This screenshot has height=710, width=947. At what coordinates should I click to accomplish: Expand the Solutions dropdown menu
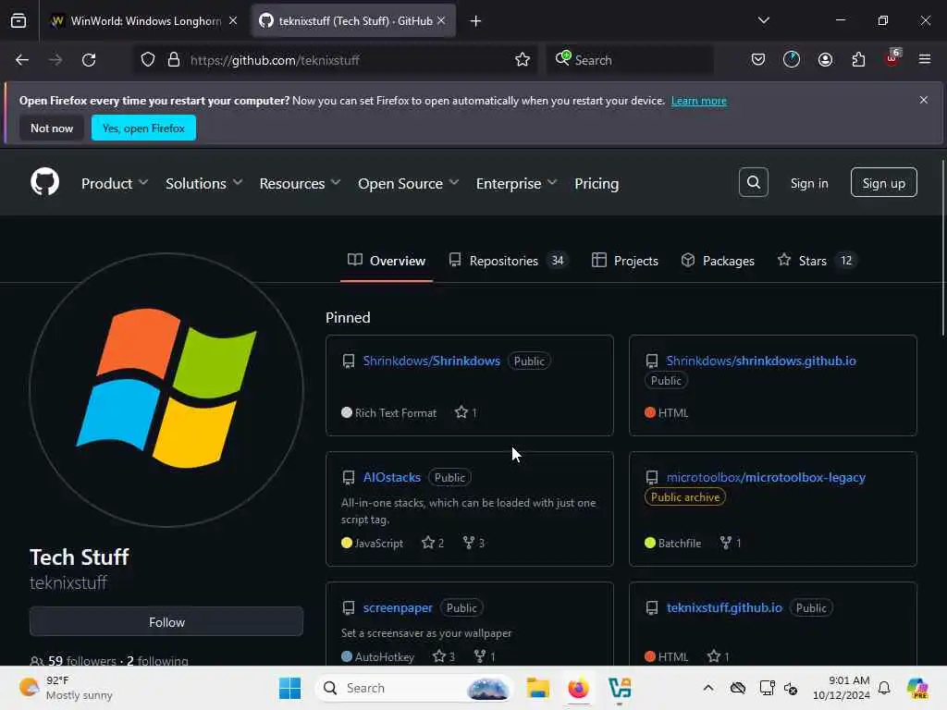click(203, 183)
